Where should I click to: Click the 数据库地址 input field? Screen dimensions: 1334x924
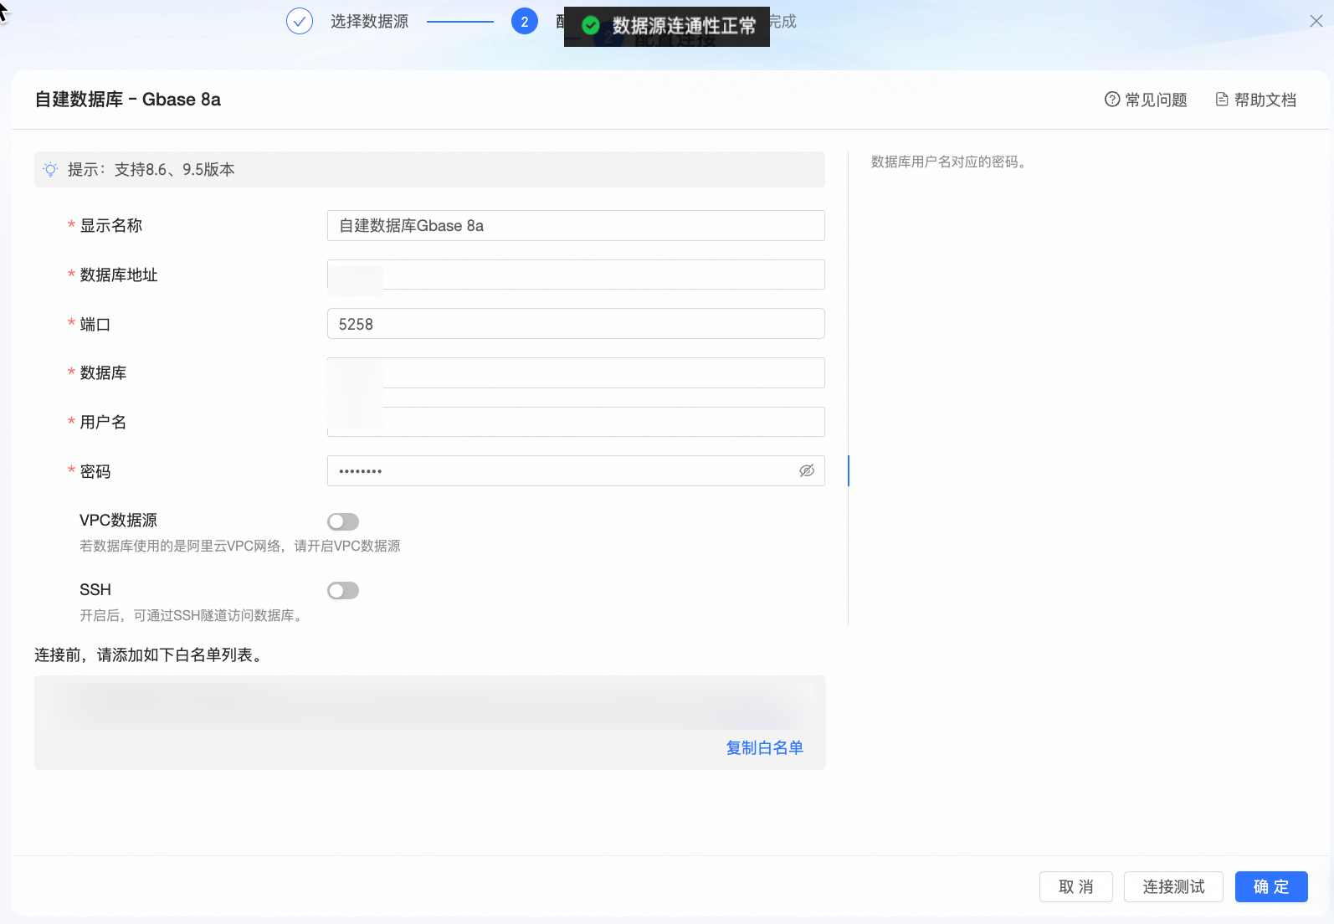(x=576, y=275)
